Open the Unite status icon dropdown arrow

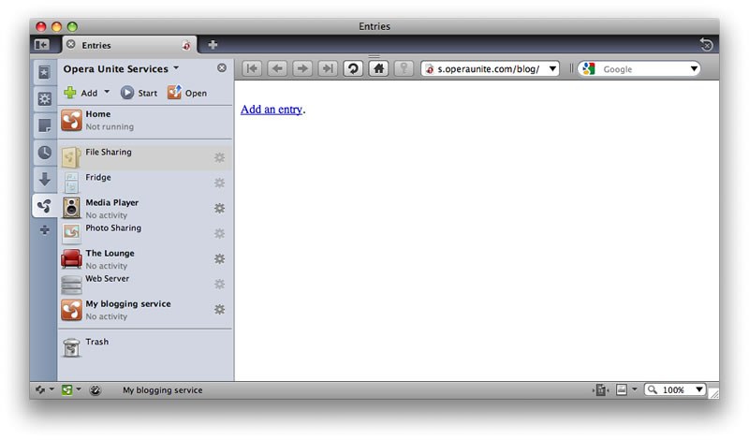pos(79,389)
